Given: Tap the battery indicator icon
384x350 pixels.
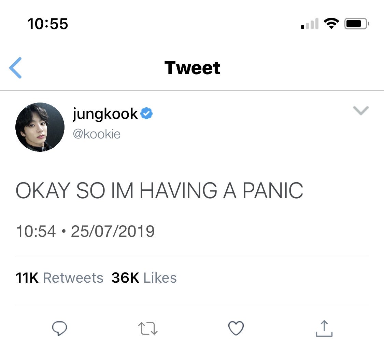Looking at the screenshot, I should [x=357, y=24].
